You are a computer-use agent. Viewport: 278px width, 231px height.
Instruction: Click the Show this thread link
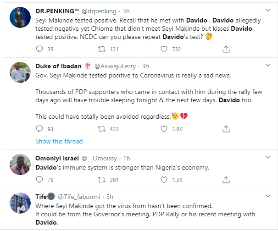[59, 141]
